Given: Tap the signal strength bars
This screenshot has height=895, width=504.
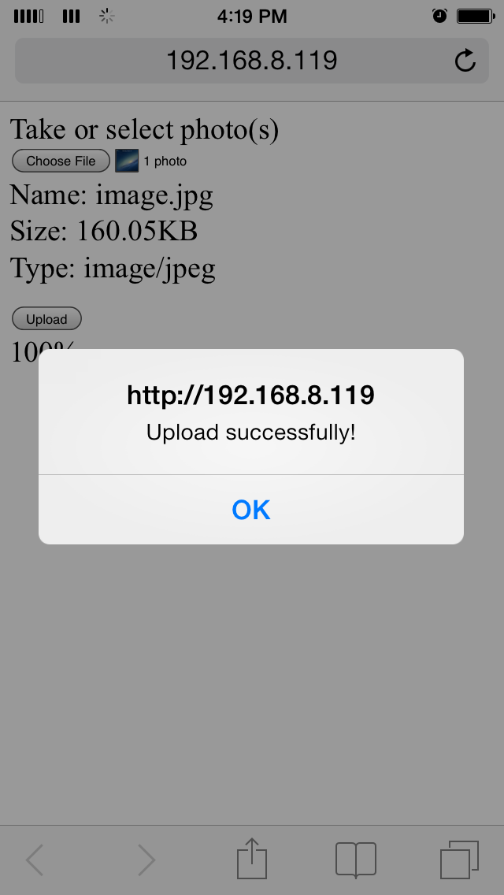Looking at the screenshot, I should pyautogui.click(x=28, y=16).
